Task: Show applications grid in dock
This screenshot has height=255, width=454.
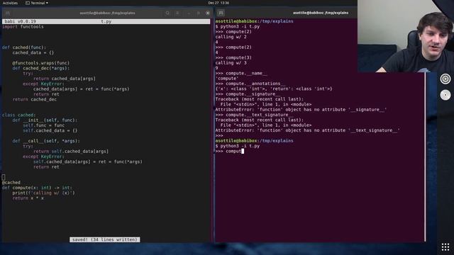Action: click(x=445, y=247)
